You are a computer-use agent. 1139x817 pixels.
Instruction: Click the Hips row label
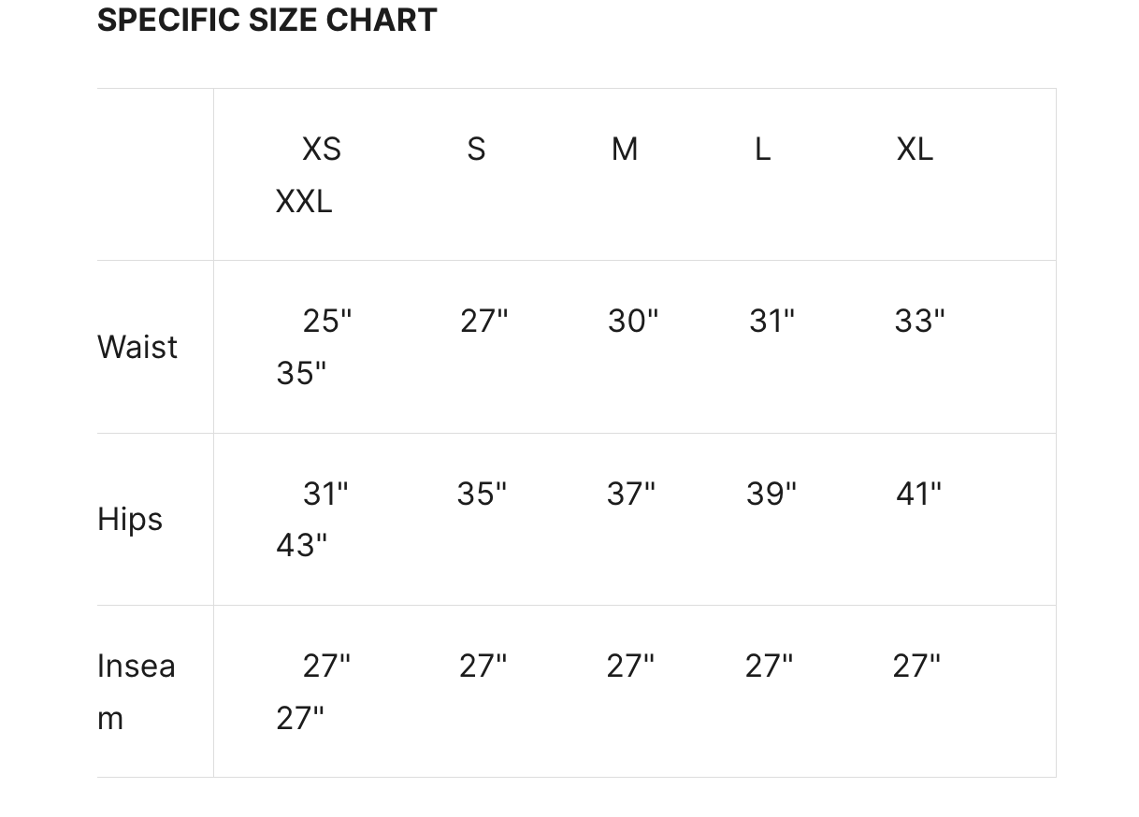pyautogui.click(x=130, y=519)
